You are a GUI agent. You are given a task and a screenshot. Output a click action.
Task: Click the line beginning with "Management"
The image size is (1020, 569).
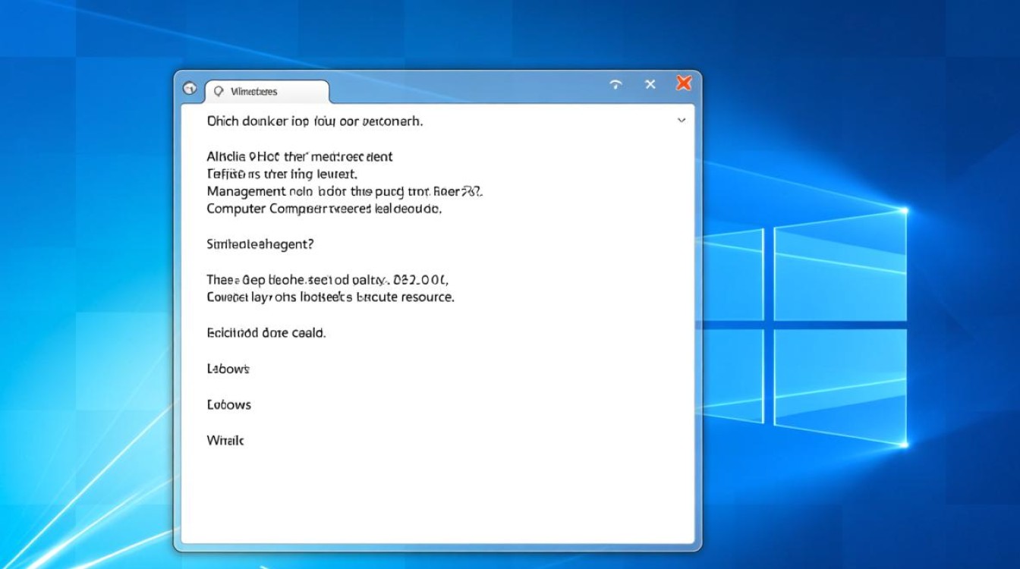[x=344, y=191]
